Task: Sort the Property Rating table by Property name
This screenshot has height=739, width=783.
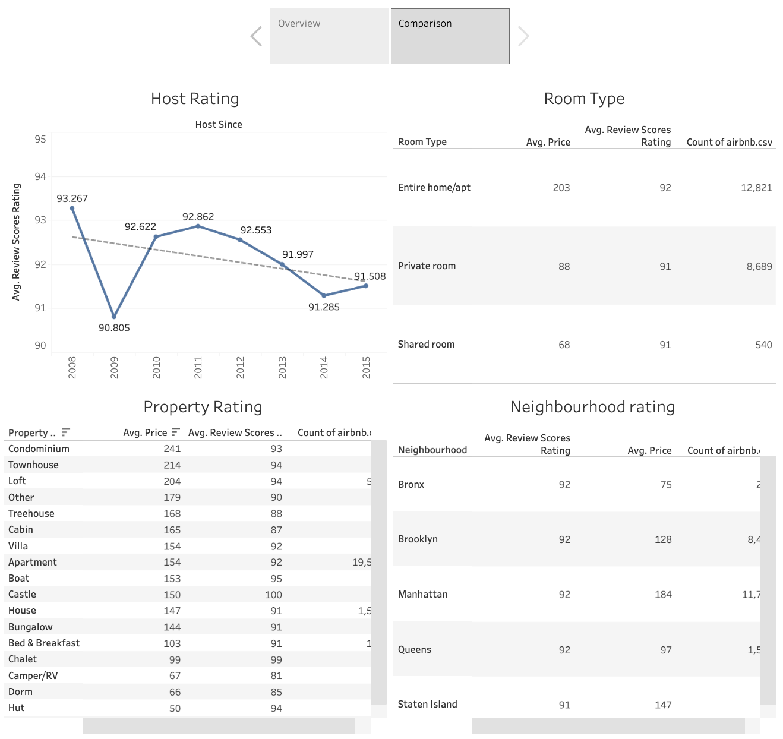Action: pyautogui.click(x=65, y=432)
